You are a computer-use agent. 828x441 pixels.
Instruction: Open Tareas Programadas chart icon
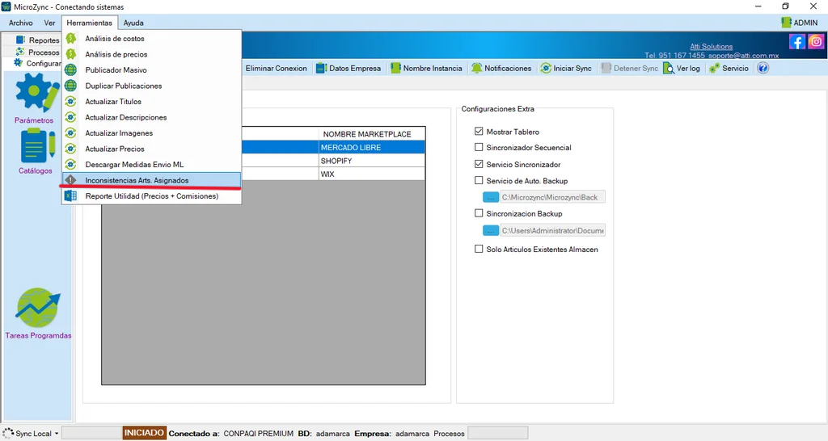38,308
